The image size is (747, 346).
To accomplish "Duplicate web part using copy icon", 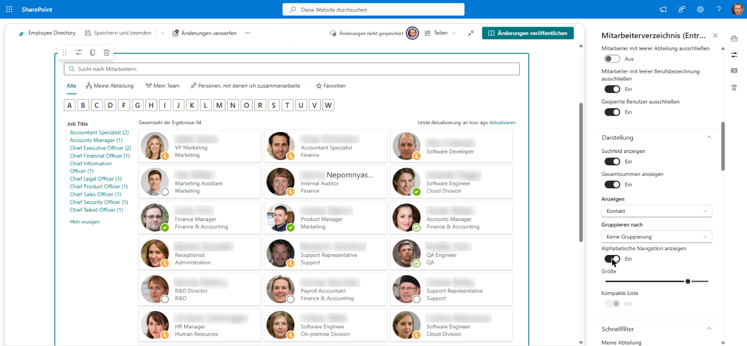I will 93,52.
